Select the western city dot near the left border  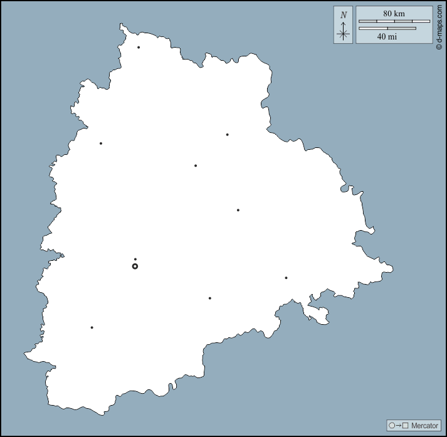pyautogui.click(x=100, y=144)
